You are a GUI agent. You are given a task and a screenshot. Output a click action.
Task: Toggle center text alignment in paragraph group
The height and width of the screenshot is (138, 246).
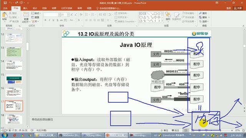[91, 20]
